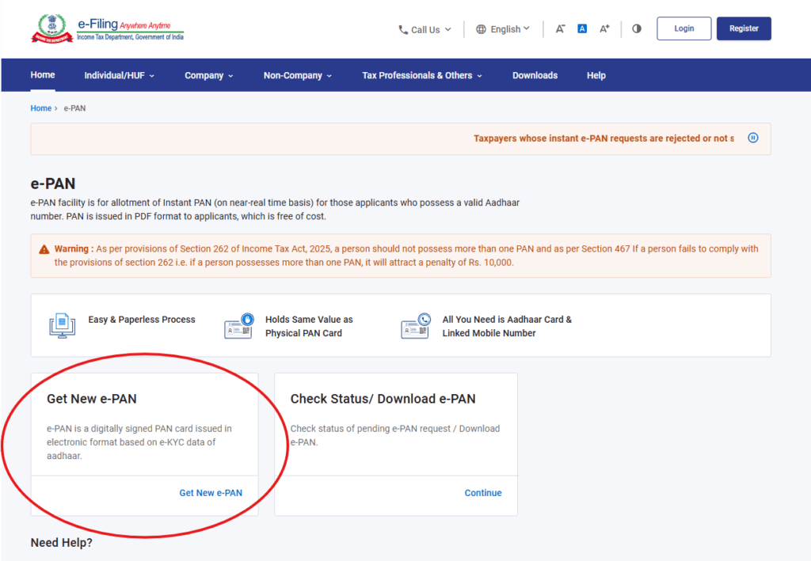Reset font size with default A icon

point(582,29)
